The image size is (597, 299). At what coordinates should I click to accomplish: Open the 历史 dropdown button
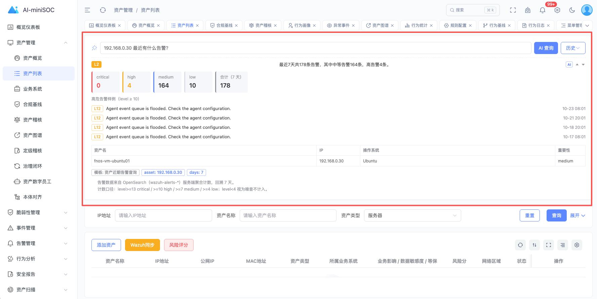(x=573, y=48)
